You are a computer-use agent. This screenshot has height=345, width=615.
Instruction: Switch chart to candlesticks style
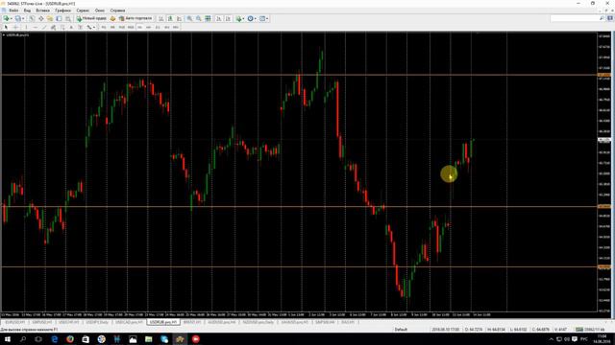(x=170, y=18)
